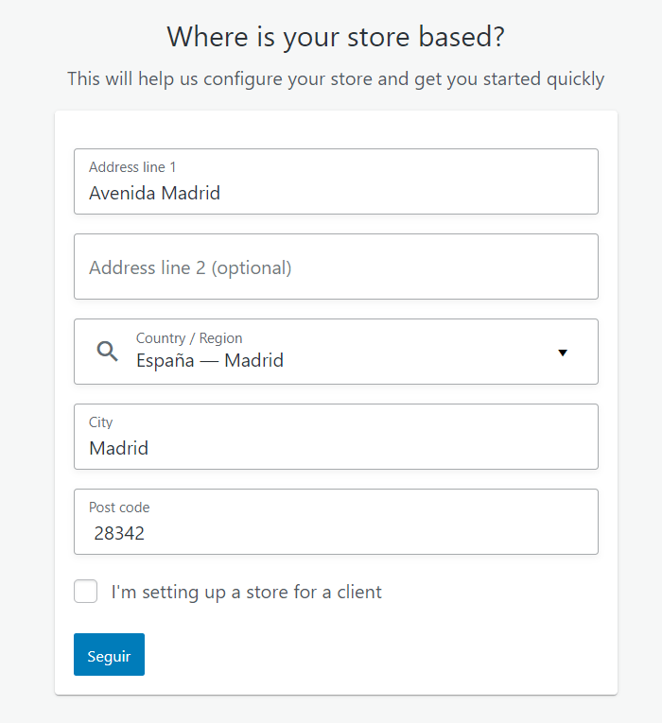
Task: Click the subtitle about configuring your store
Action: click(336, 78)
